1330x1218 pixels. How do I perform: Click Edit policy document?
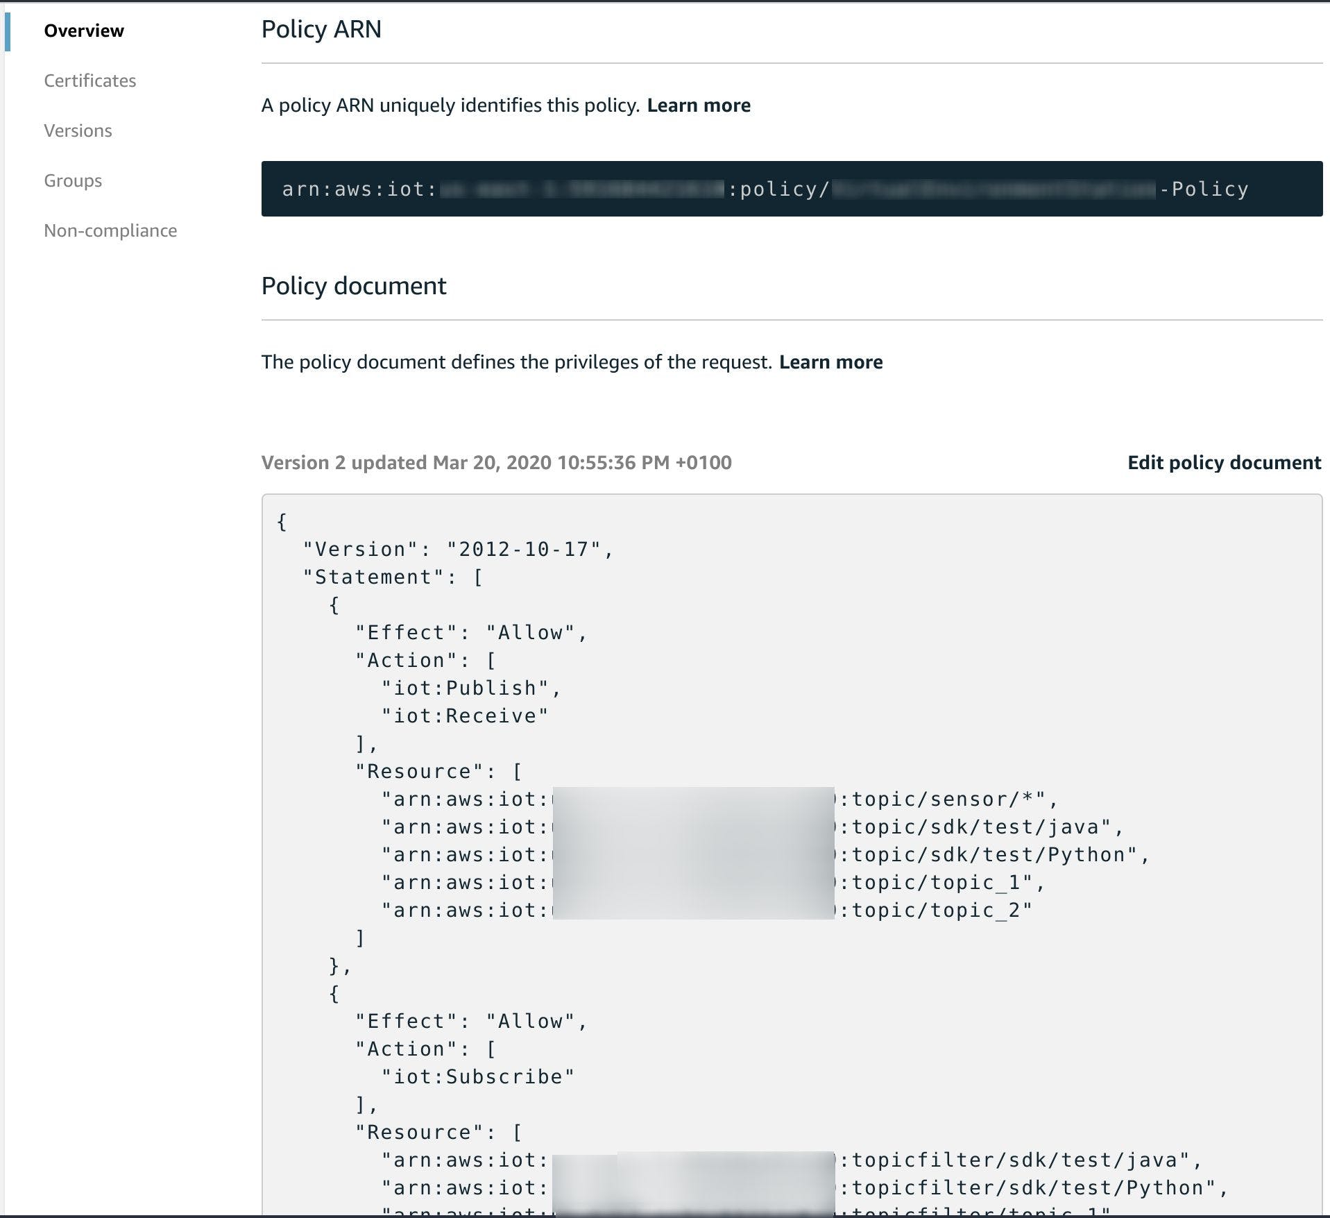1224,463
